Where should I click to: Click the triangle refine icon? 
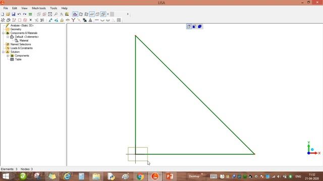point(90,20)
